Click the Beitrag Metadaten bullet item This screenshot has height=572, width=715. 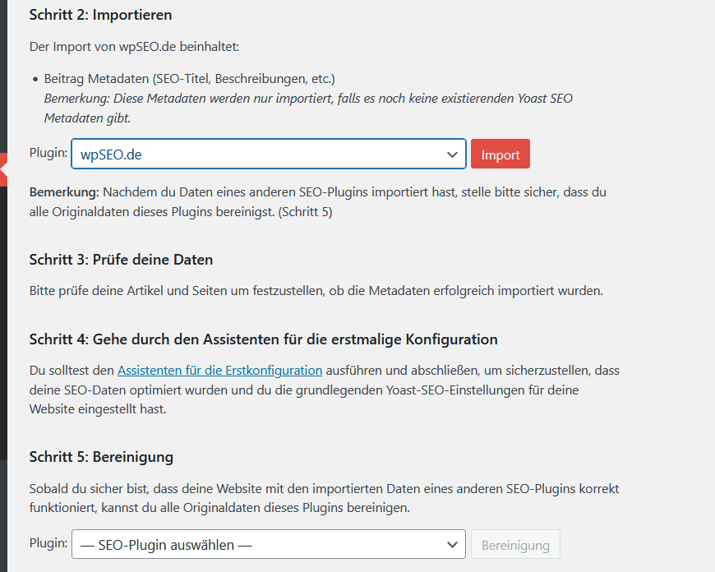tap(189, 79)
